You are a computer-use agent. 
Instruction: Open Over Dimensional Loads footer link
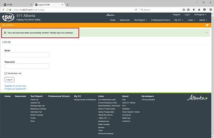coord(107,100)
